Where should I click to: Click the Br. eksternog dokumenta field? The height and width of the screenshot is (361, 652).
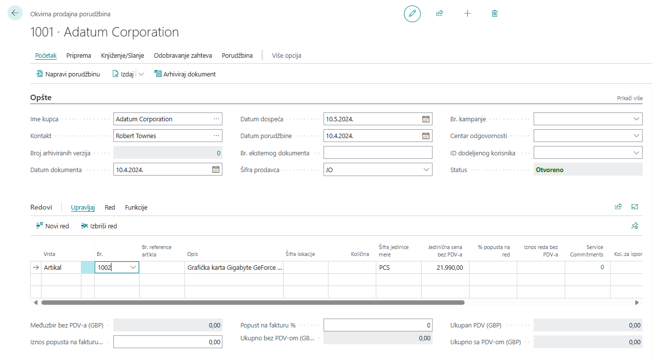tap(377, 153)
